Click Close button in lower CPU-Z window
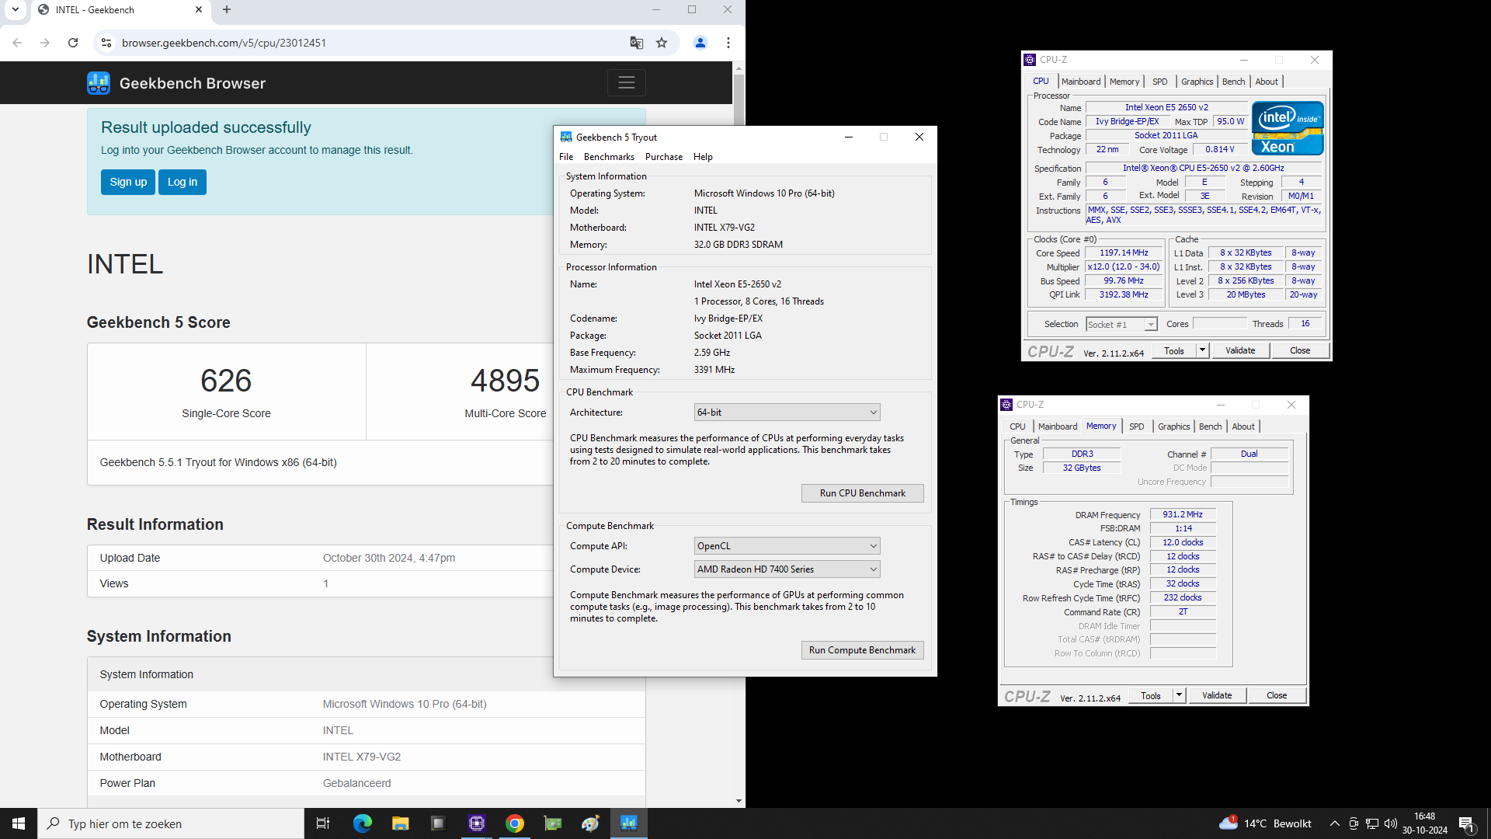The width and height of the screenshot is (1491, 839). point(1277,695)
